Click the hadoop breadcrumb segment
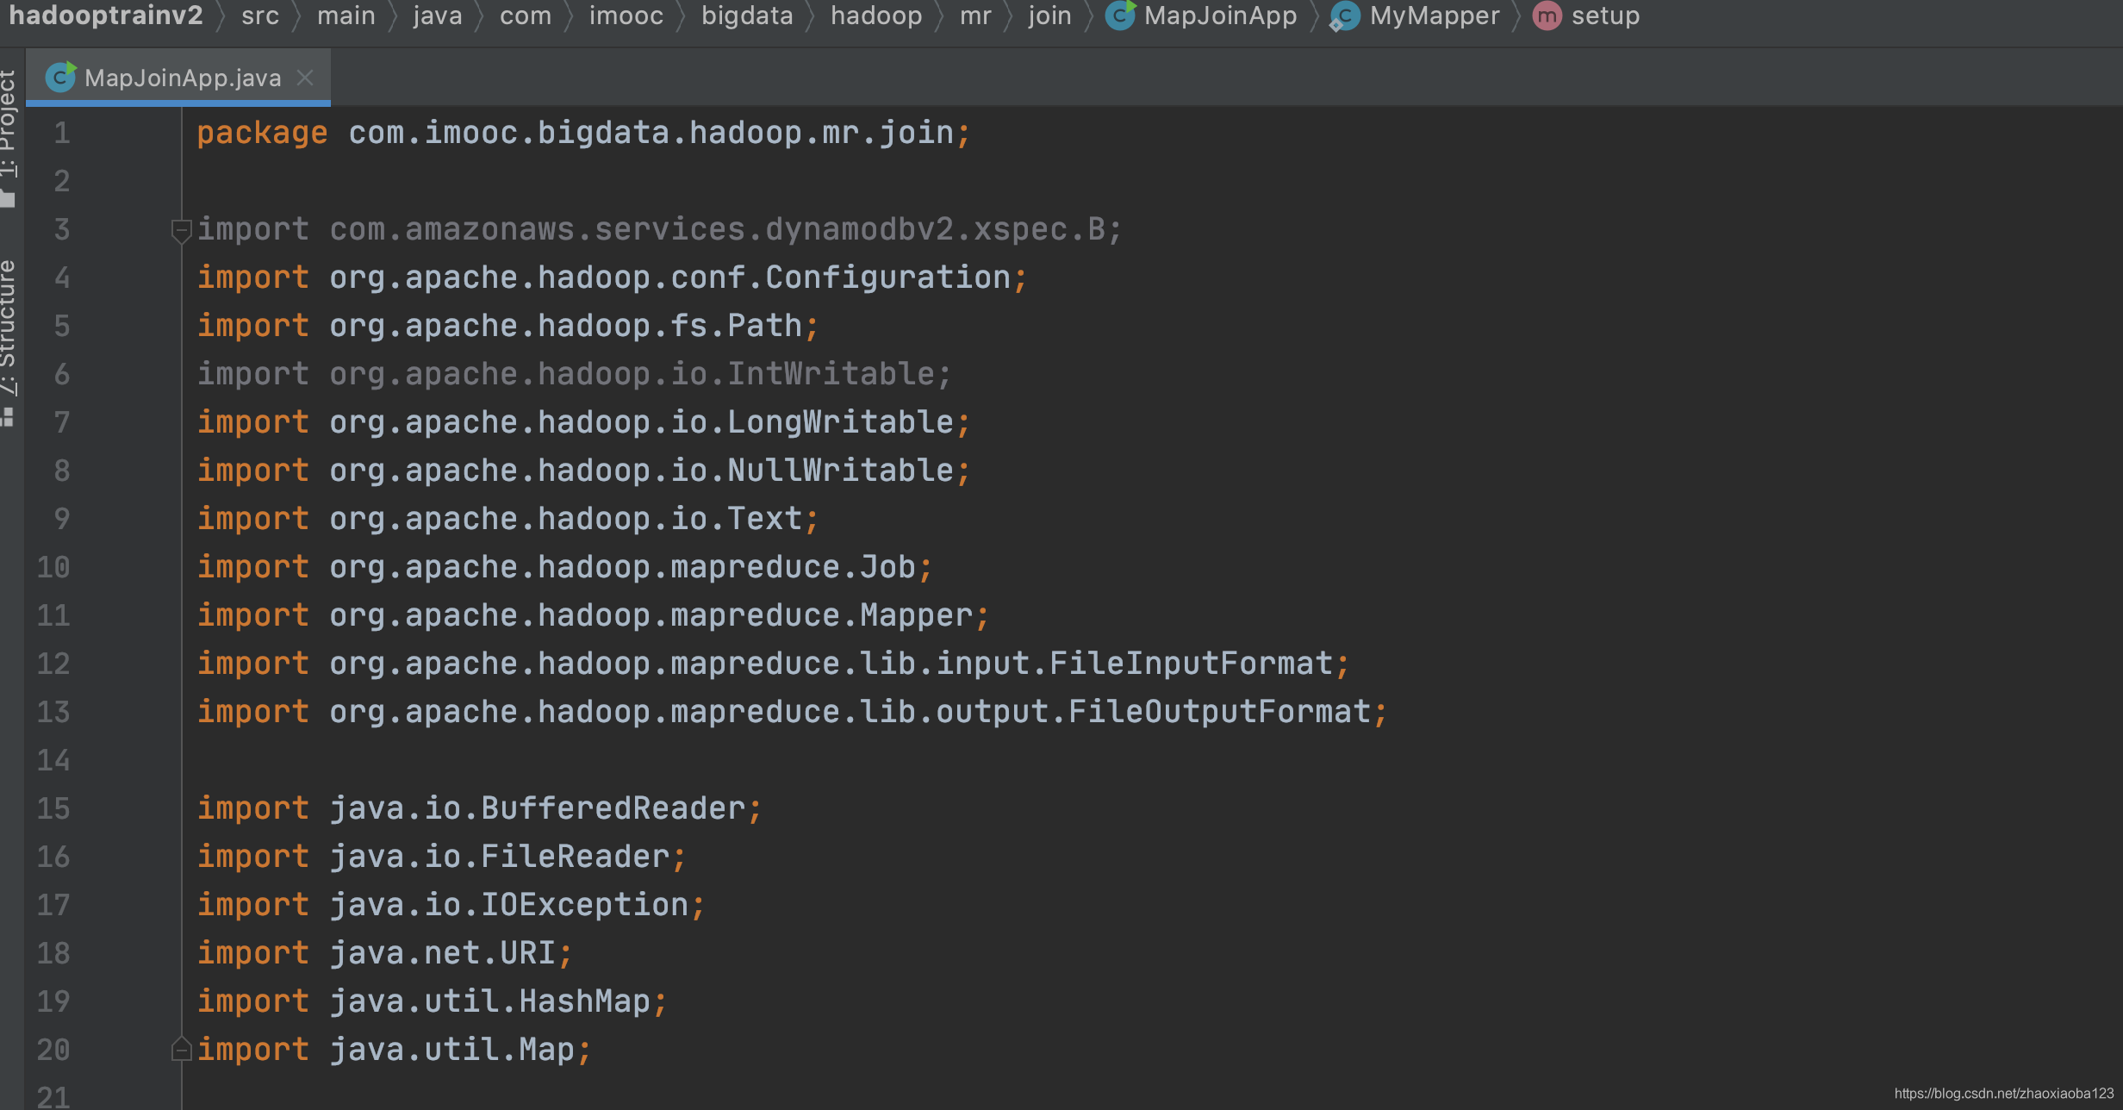This screenshot has width=2123, height=1110. click(876, 16)
